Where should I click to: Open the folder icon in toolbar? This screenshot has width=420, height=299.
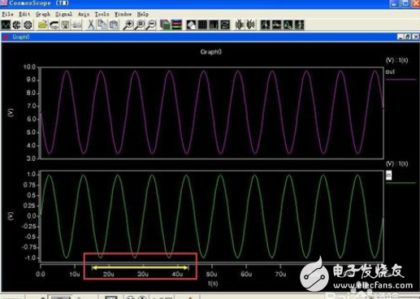click(42, 25)
